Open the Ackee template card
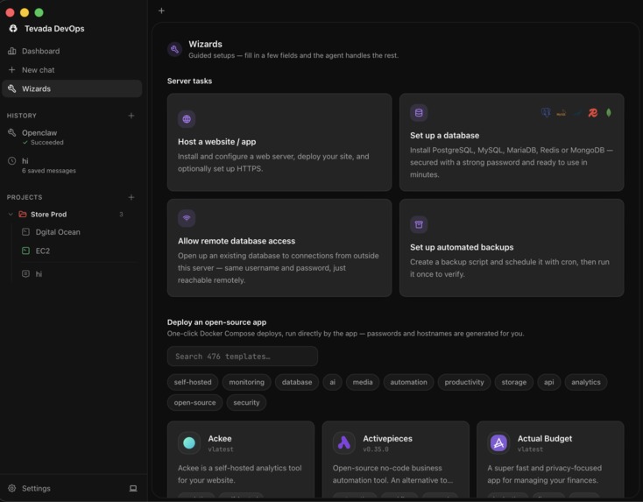 [241, 459]
